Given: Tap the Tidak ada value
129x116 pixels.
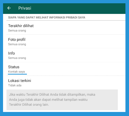Looking at the screenshot, I should tap(15, 85).
